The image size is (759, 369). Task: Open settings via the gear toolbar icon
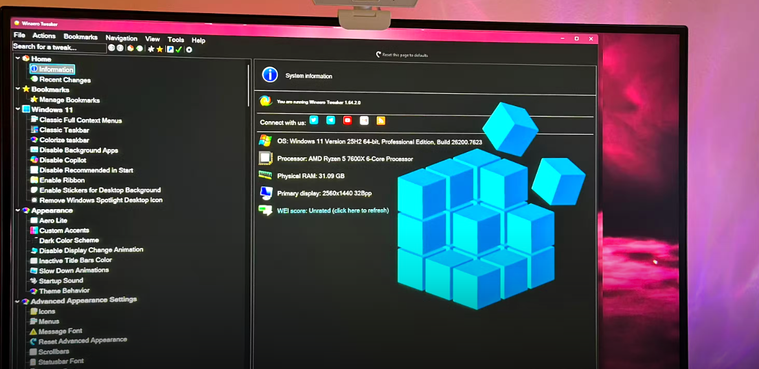pos(189,49)
